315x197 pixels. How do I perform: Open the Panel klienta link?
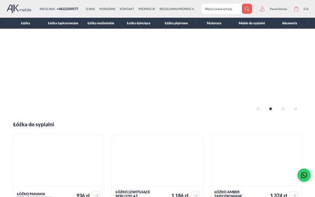coord(278,9)
